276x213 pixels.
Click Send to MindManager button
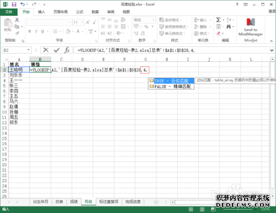(251, 27)
